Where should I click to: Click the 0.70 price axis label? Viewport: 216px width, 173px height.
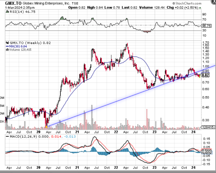tap(206, 82)
